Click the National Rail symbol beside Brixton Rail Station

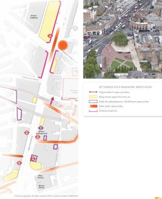point(61,106)
